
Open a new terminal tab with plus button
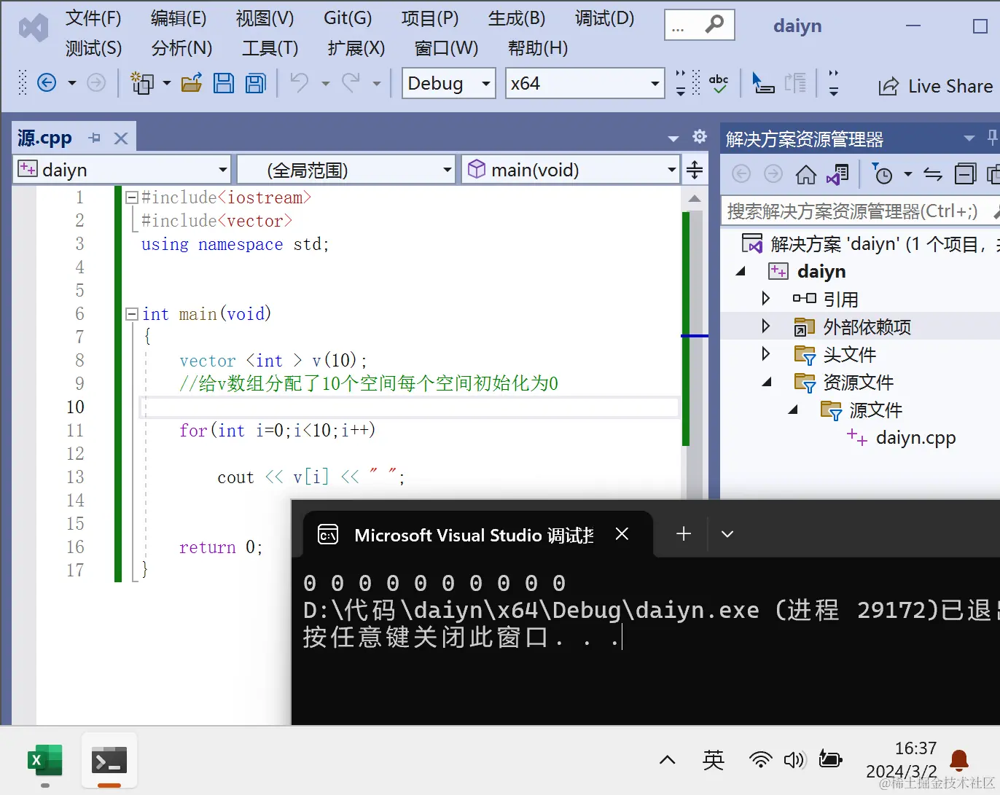point(684,534)
